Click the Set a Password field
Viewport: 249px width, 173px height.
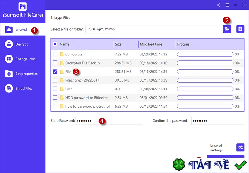[x=109, y=121]
